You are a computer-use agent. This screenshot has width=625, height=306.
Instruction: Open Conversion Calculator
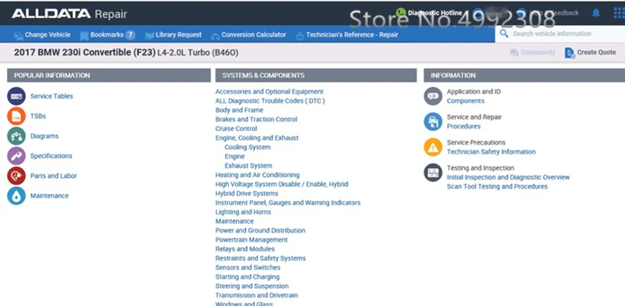(253, 34)
